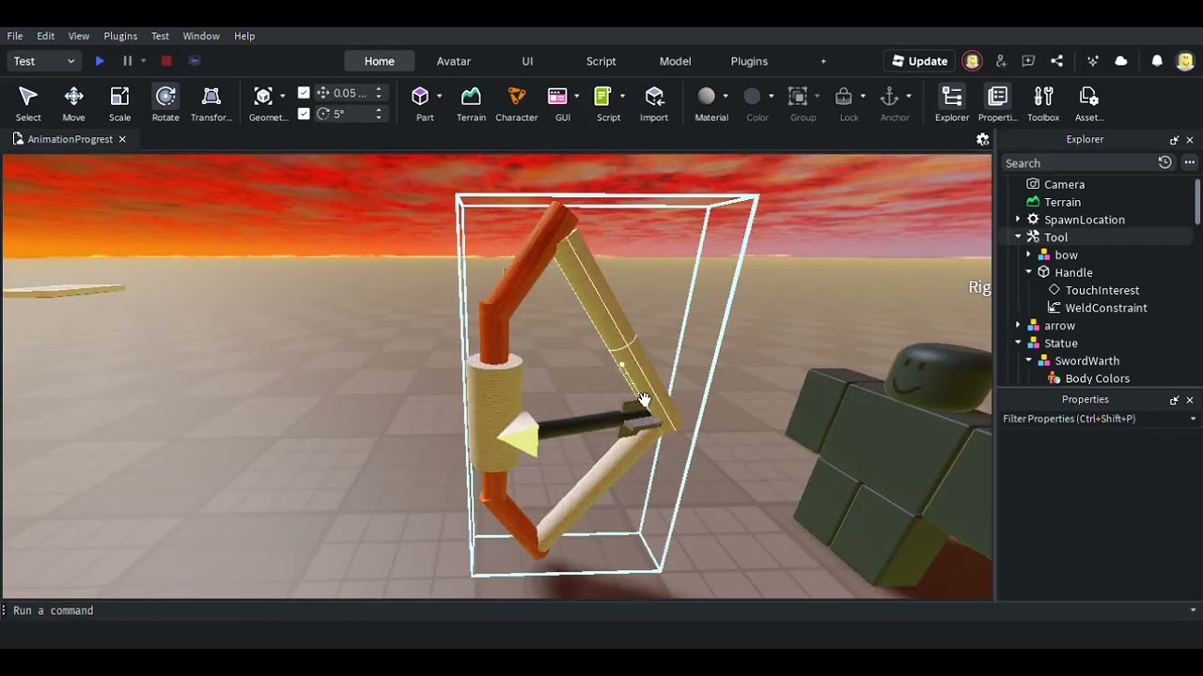The image size is (1203, 676).
Task: Choose the Select tool
Action: click(28, 103)
